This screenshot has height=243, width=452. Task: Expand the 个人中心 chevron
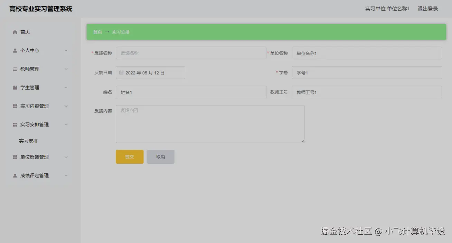(66, 51)
